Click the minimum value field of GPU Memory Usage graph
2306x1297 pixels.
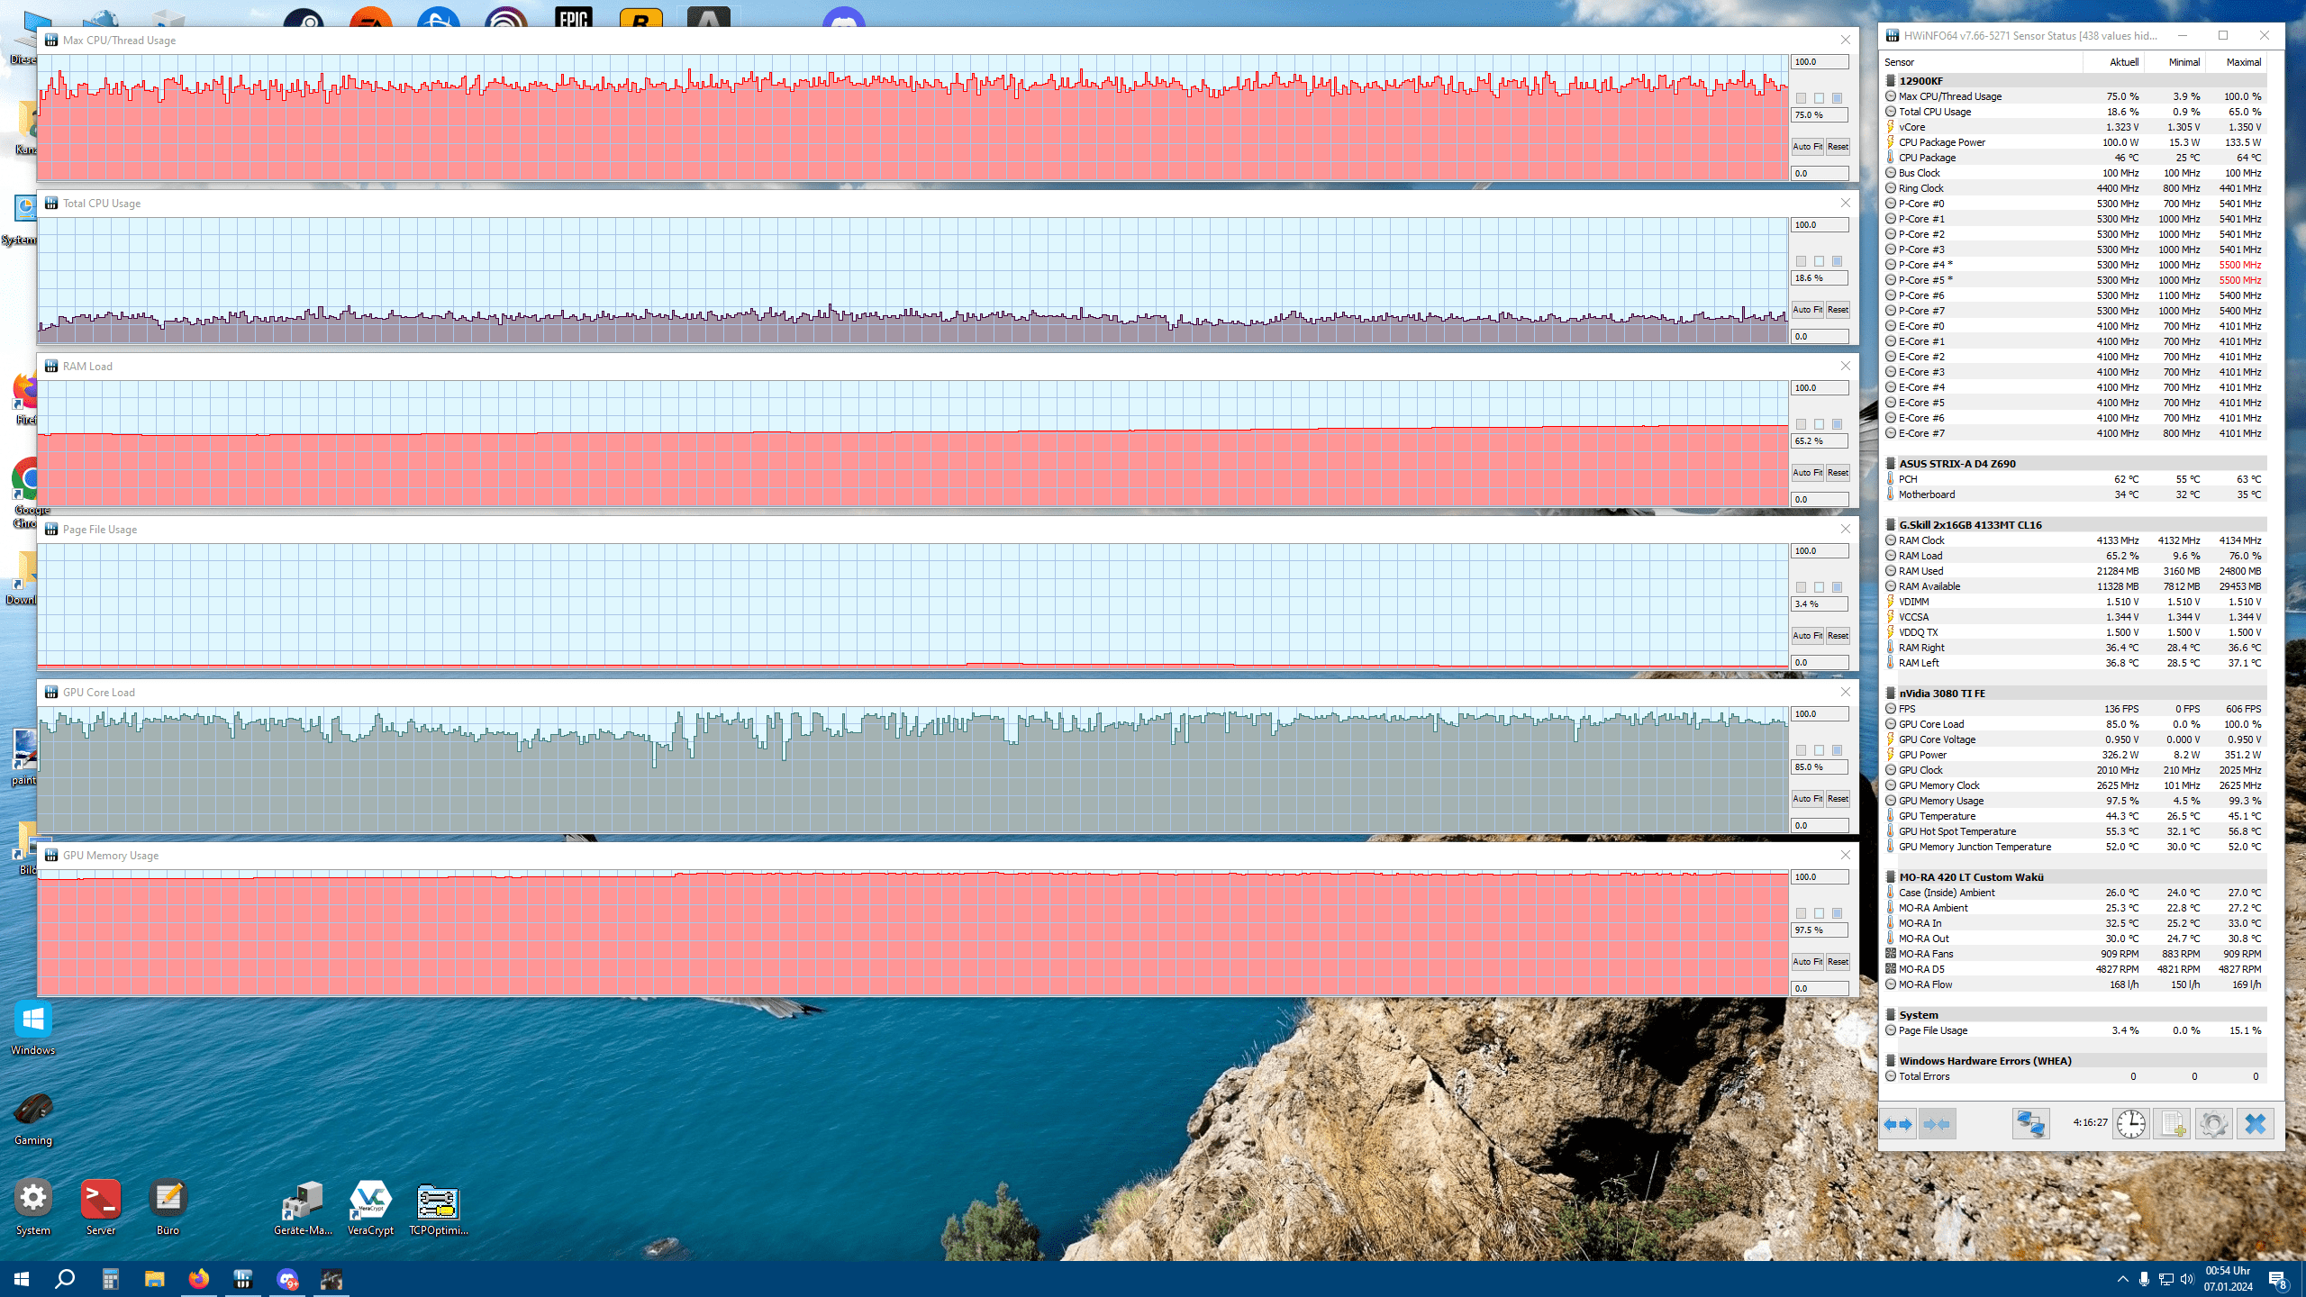pos(1819,988)
